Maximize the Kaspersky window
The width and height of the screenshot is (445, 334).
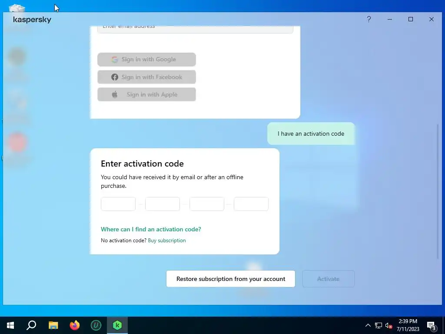point(410,19)
